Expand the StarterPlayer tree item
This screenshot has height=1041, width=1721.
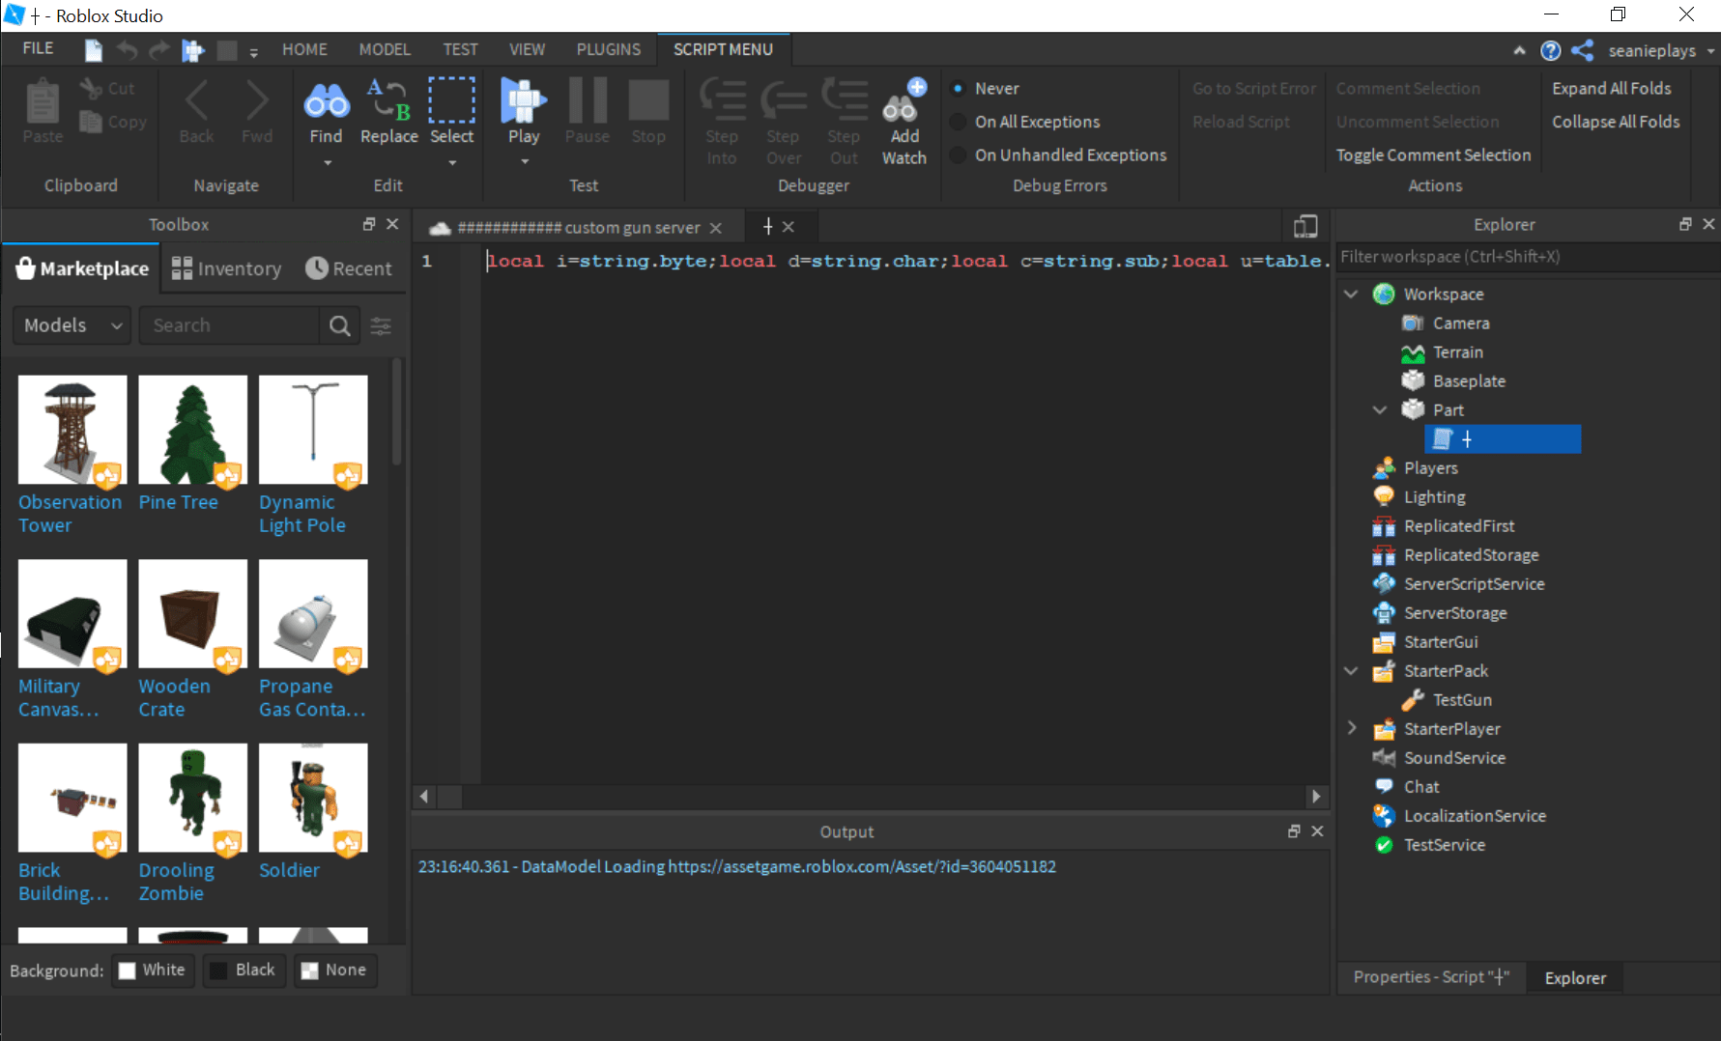coord(1350,728)
